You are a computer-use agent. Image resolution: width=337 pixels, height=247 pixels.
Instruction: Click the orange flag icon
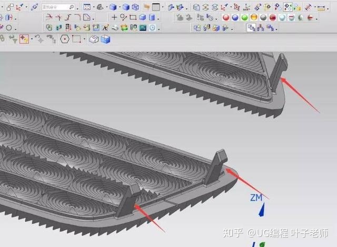click(146, 7)
